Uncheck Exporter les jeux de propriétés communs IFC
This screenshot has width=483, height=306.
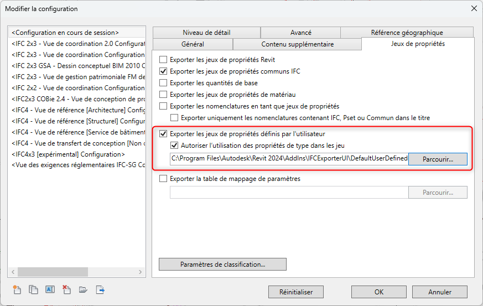pos(163,71)
